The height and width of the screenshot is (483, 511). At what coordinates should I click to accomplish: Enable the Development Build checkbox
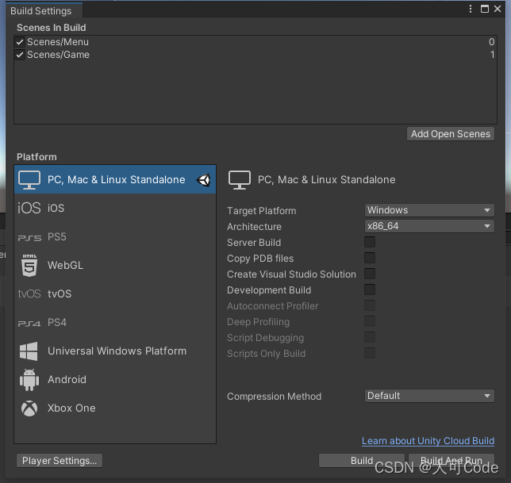coord(370,289)
